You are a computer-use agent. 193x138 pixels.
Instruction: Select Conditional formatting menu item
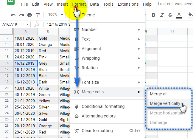(108, 106)
